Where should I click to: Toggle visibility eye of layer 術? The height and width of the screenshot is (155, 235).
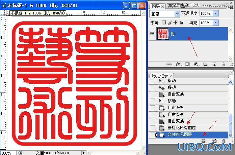pos(152,33)
